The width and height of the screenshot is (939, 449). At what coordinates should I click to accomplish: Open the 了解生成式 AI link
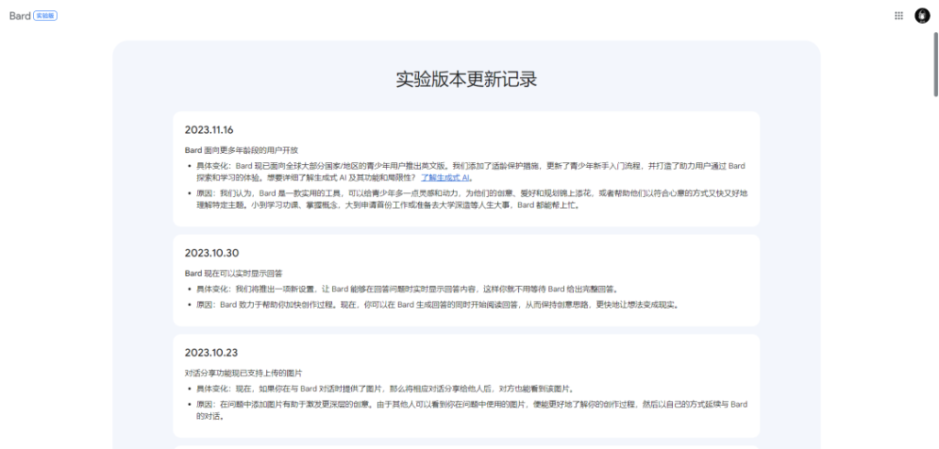pyautogui.click(x=446, y=178)
